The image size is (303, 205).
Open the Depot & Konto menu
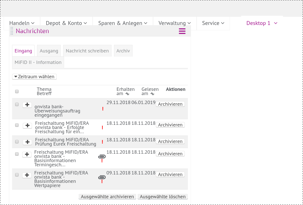point(66,23)
